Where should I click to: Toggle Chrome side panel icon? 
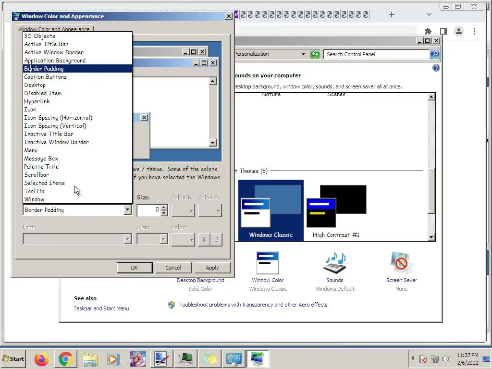443,31
